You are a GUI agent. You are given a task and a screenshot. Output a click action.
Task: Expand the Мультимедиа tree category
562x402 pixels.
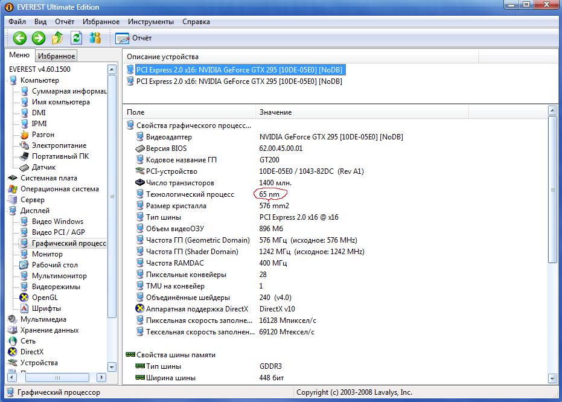pos(43,319)
